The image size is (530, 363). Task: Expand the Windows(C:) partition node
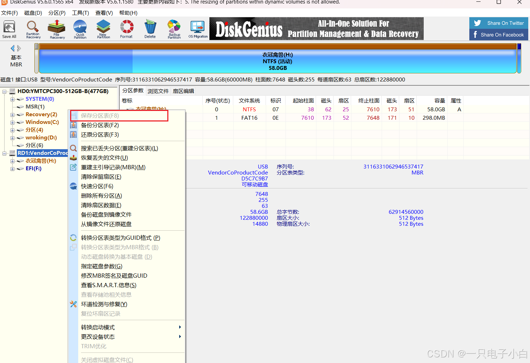pyautogui.click(x=13, y=123)
